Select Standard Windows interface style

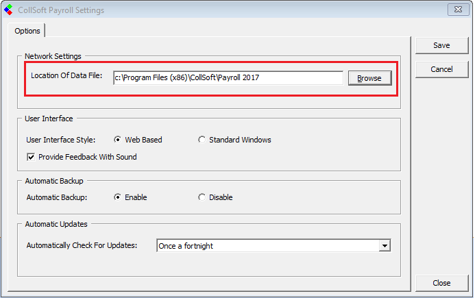click(202, 140)
